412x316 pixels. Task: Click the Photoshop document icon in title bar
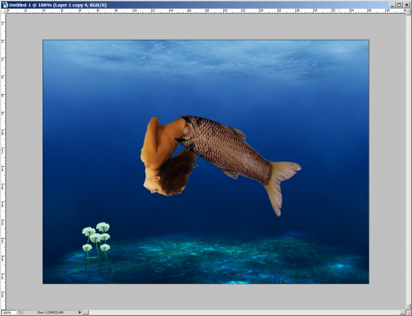(5, 5)
